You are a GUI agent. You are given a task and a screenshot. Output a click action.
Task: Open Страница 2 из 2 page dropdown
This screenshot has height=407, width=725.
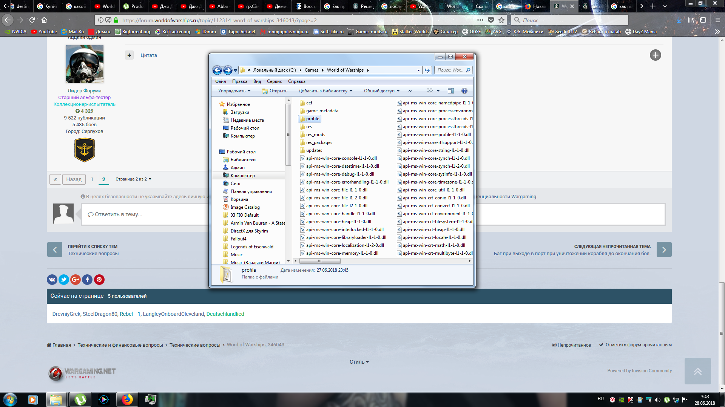[133, 179]
